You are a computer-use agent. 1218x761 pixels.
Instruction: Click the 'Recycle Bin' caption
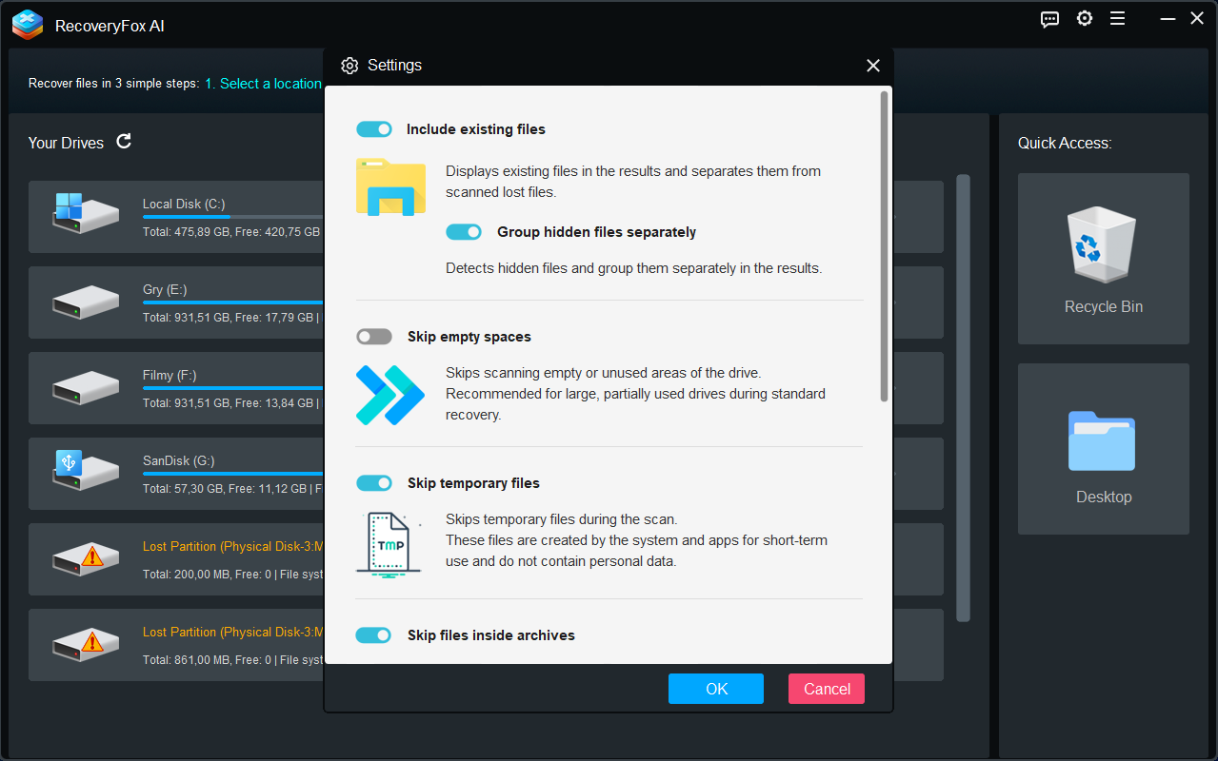point(1104,307)
